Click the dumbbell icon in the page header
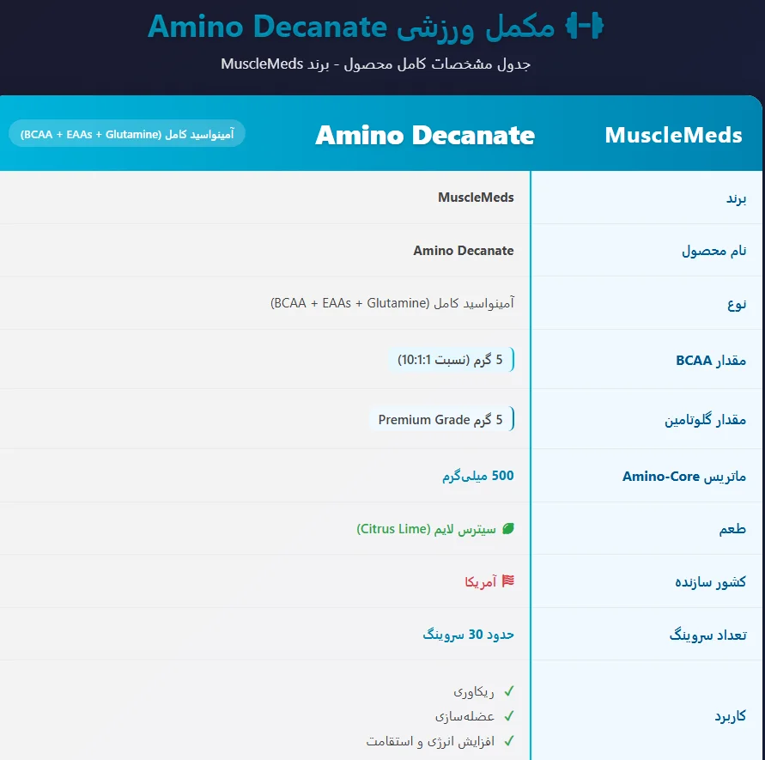This screenshot has width=765, height=760. (584, 26)
